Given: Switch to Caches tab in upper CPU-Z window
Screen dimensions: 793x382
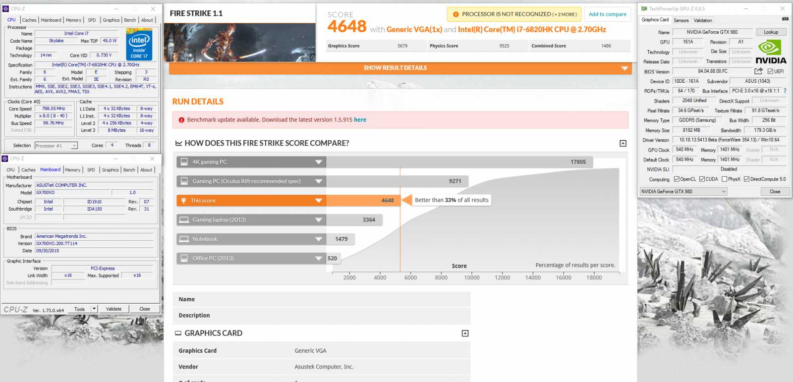Looking at the screenshot, I should tap(29, 20).
